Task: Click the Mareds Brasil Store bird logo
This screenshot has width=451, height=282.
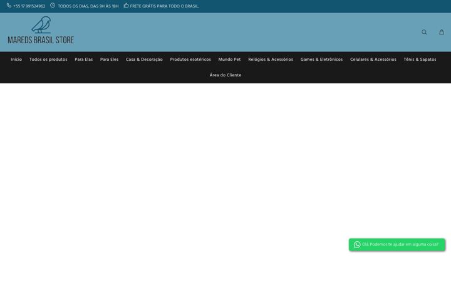Action: [41, 30]
